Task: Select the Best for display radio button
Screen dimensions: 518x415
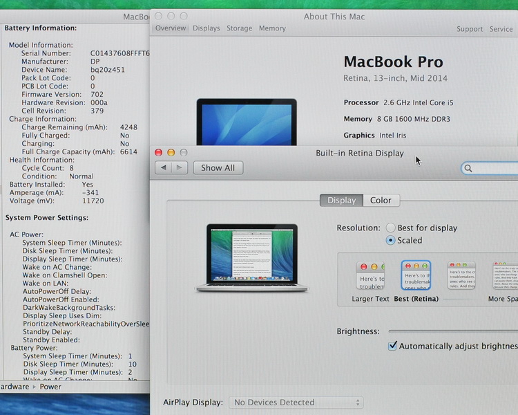Action: pos(390,228)
